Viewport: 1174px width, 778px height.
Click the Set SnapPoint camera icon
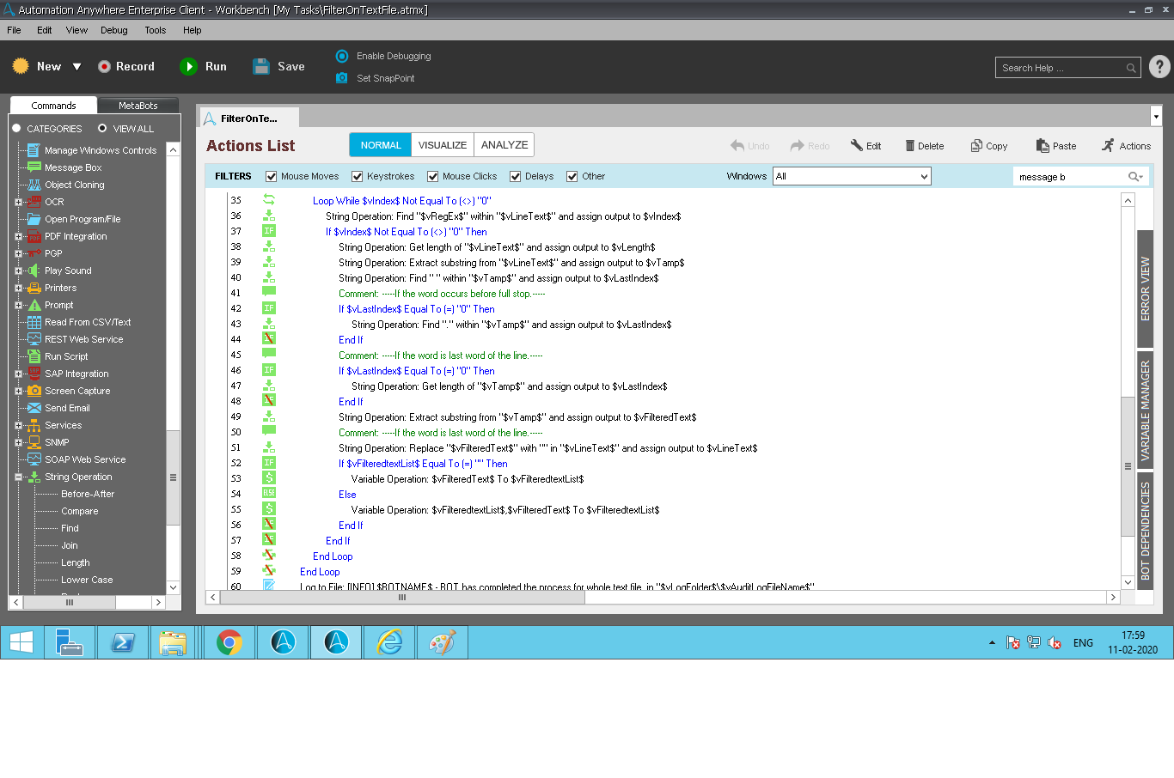(342, 78)
